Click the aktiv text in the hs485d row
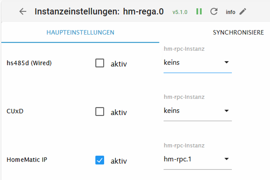This screenshot has height=180, width=270. click(x=119, y=64)
